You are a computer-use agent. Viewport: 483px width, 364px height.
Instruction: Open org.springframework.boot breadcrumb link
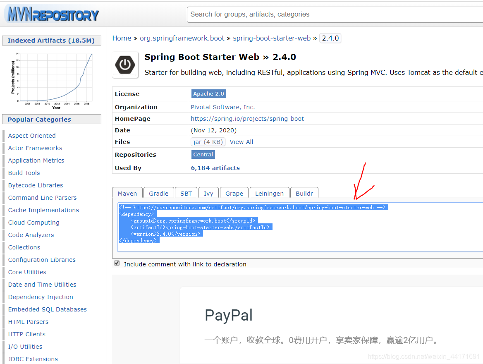point(182,38)
